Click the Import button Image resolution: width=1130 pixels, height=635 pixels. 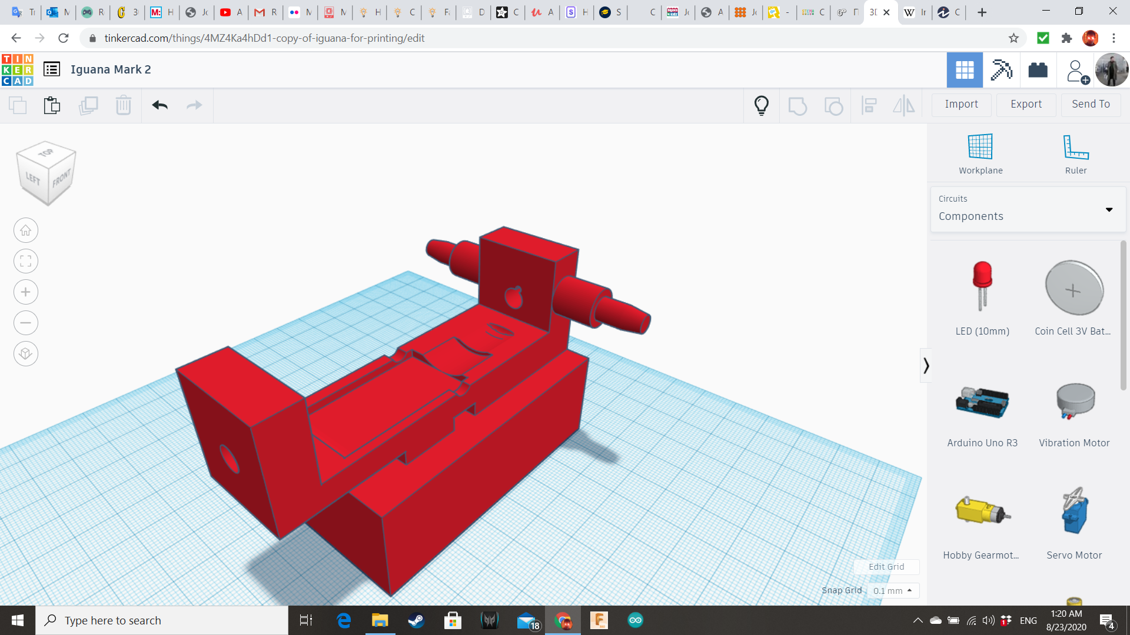961,104
